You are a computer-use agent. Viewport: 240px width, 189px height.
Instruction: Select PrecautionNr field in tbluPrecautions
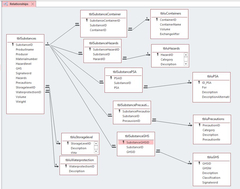tap(211, 140)
